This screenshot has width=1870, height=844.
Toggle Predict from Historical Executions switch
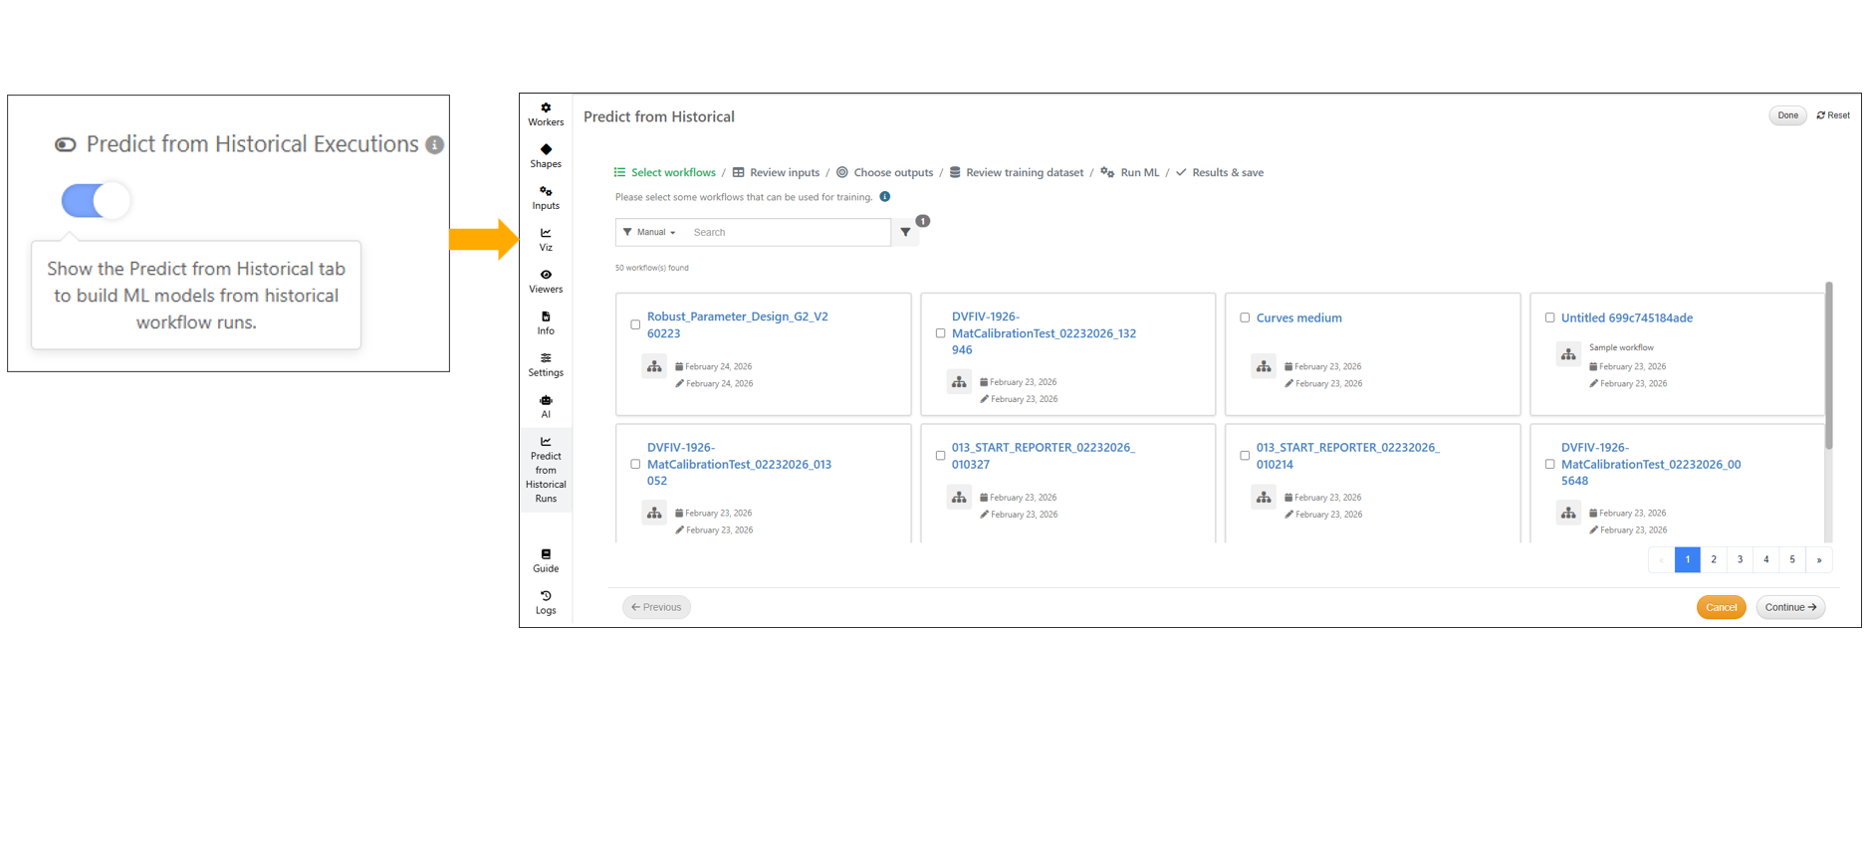point(96,201)
